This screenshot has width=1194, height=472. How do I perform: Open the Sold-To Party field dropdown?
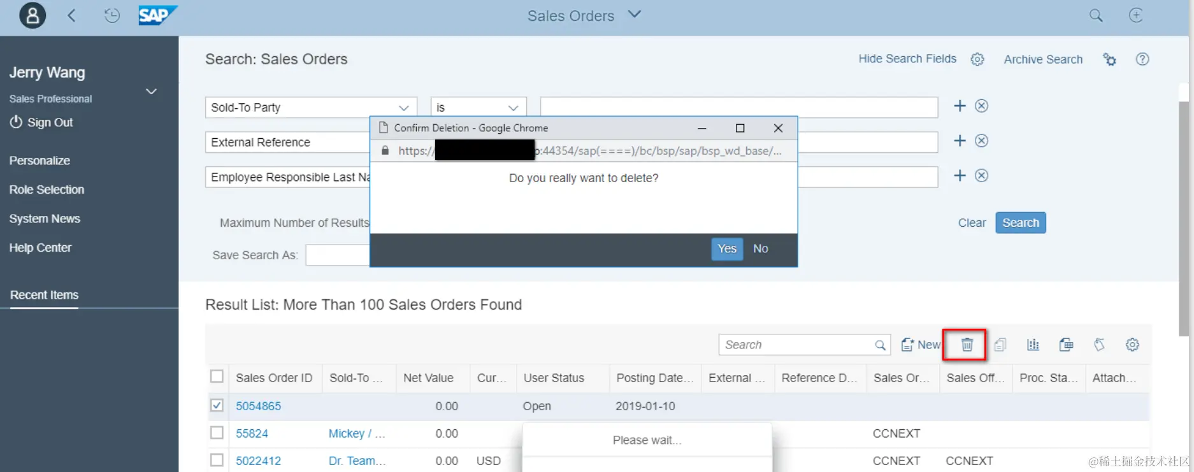click(x=403, y=108)
